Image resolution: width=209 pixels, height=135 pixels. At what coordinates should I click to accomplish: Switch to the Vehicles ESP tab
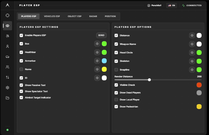click(x=52, y=16)
